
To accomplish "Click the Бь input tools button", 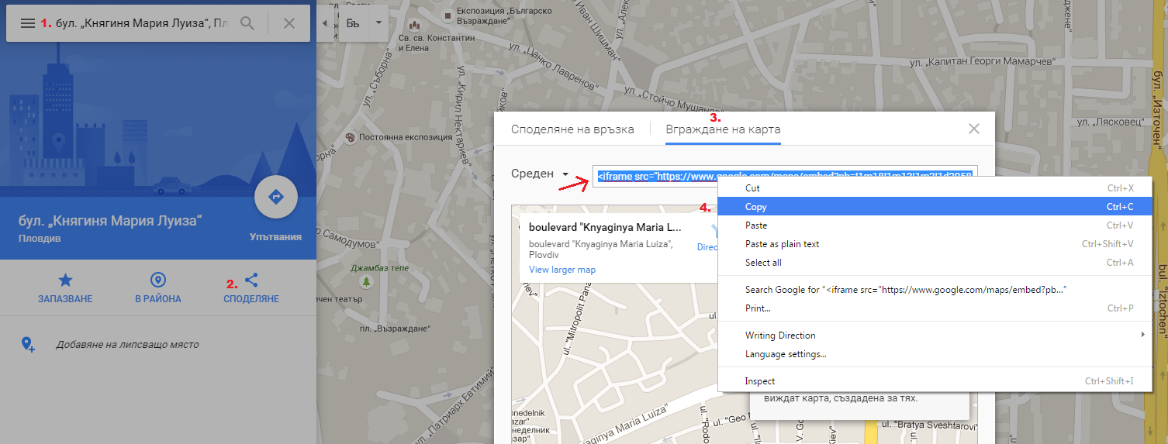I will coord(353,22).
